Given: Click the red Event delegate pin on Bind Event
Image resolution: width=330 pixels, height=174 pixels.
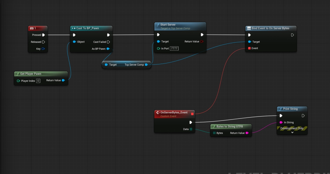Looking at the screenshot, I should pyautogui.click(x=249, y=48).
